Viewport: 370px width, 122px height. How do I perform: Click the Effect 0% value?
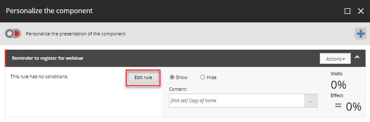(353, 106)
